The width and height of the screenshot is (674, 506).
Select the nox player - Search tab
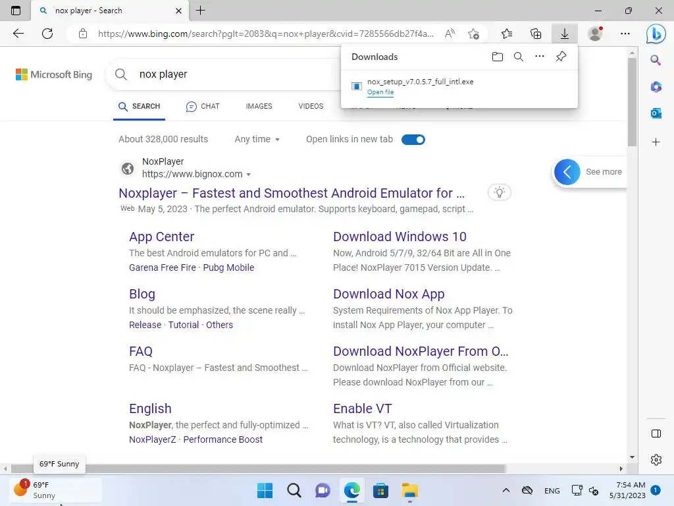(110, 11)
